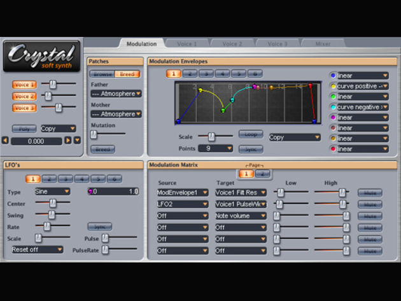Open Voice1 Filt Res target dropdown

241,193
